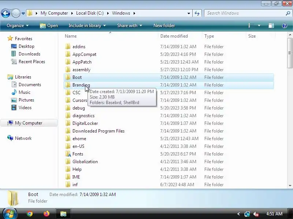Click the refresh button beside address bar
The image size is (293, 219).
[197, 13]
